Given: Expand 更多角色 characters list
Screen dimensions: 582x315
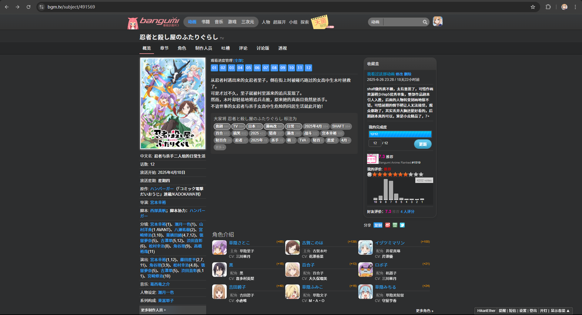Looking at the screenshot, I should [424, 311].
